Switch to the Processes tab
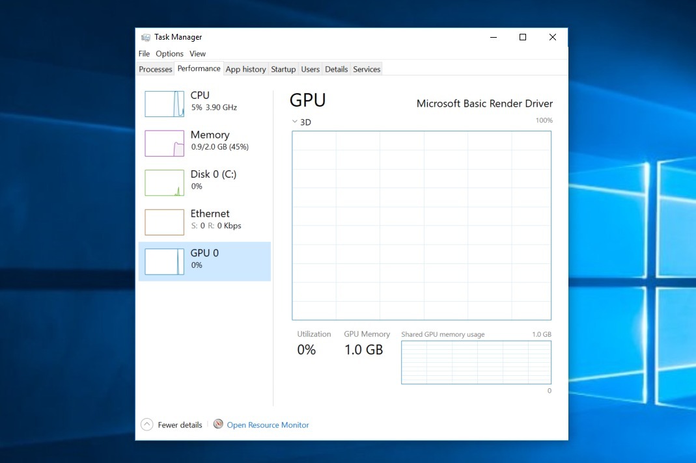Viewport: 696px width, 463px height. [x=156, y=70]
